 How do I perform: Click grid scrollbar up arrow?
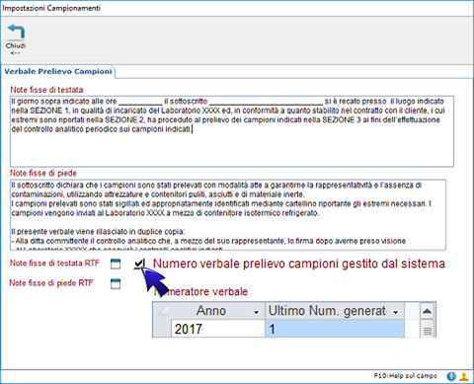[x=428, y=311]
